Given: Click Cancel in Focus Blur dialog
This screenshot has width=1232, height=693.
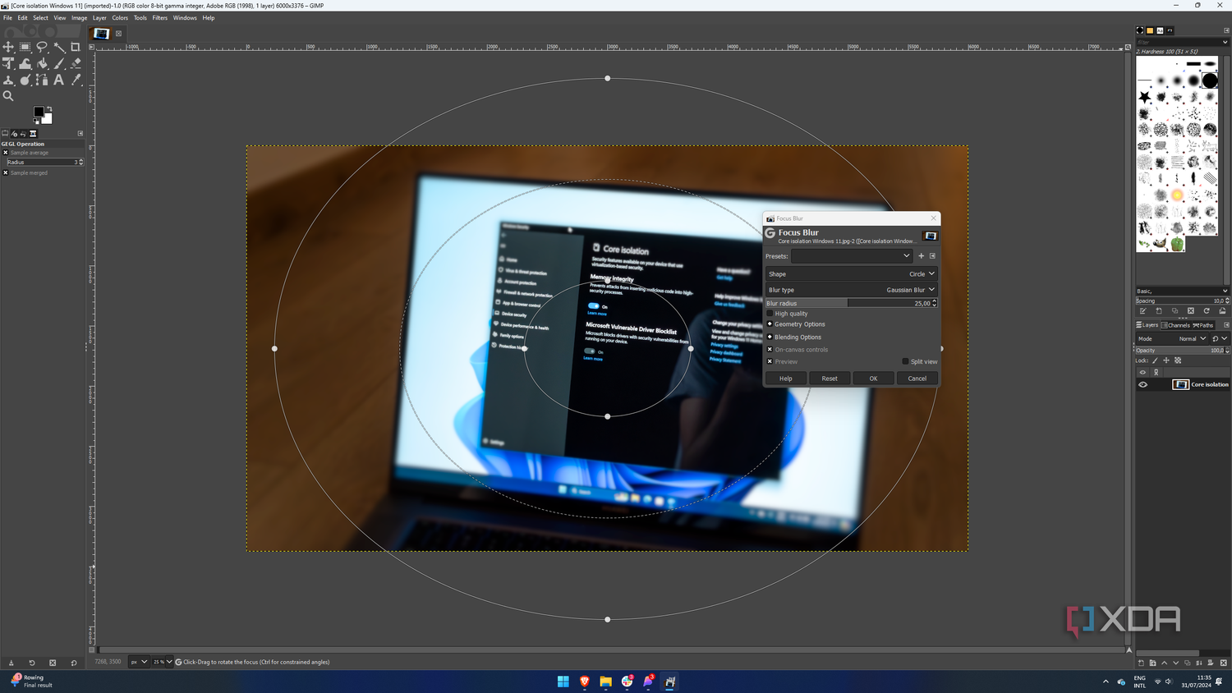Looking at the screenshot, I should coord(917,379).
